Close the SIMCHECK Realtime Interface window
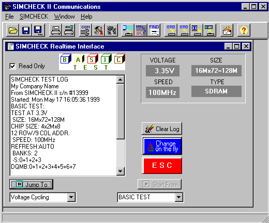 click(x=246, y=46)
